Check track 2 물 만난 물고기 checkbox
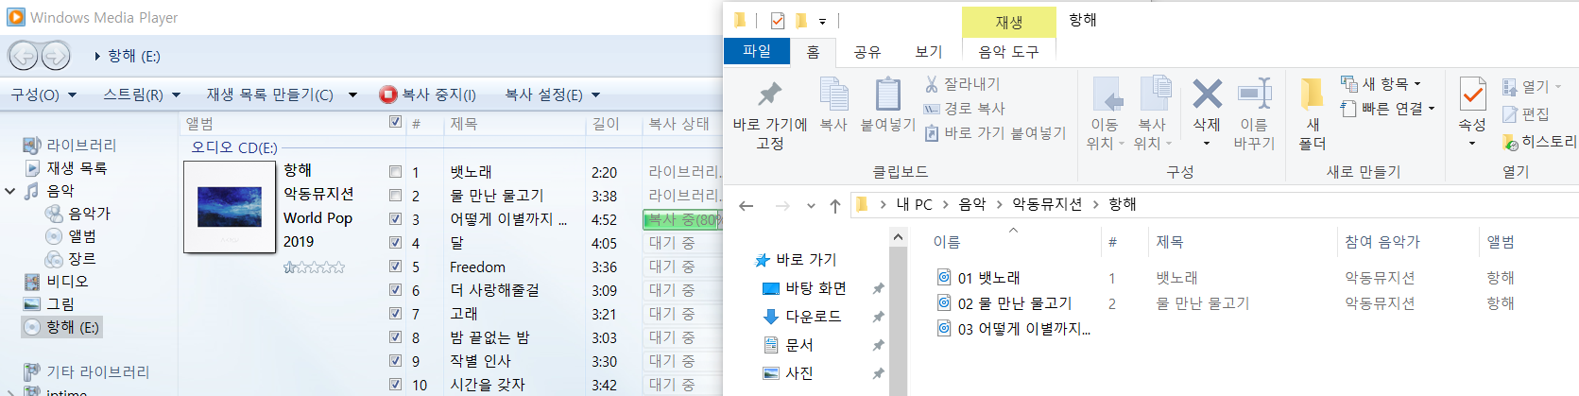This screenshot has width=1579, height=396. 396,196
